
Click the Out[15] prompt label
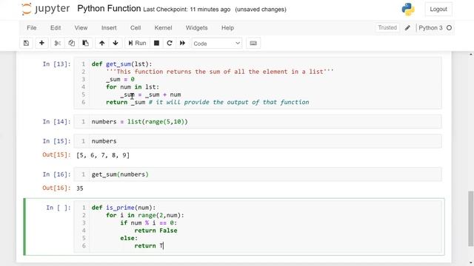[56, 154]
